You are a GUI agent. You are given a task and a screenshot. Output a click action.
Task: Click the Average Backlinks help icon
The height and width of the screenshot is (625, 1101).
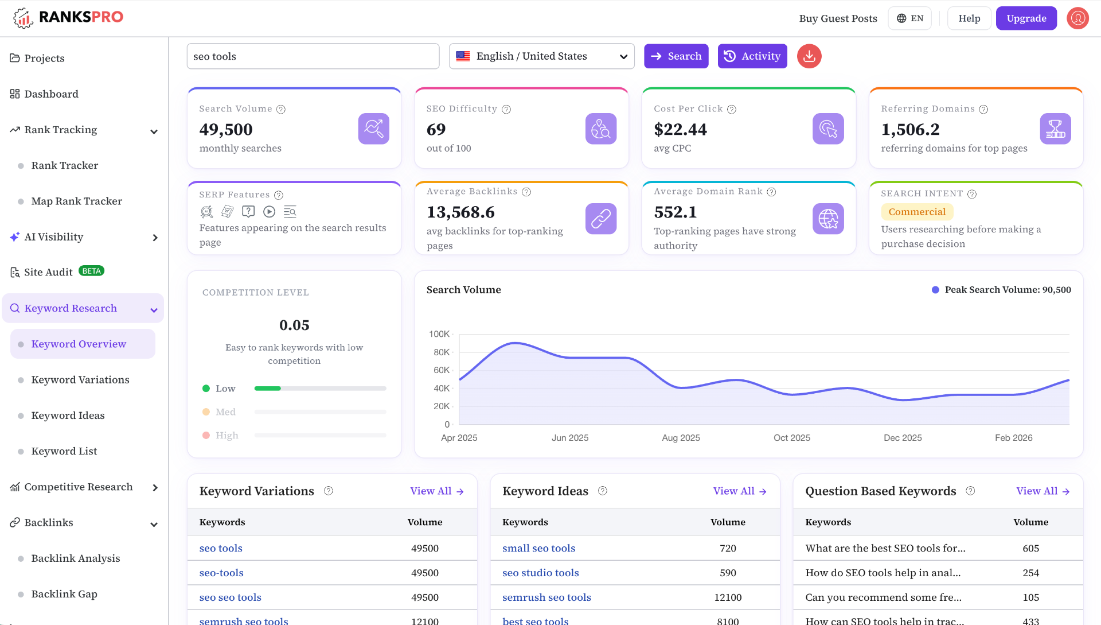click(x=526, y=192)
